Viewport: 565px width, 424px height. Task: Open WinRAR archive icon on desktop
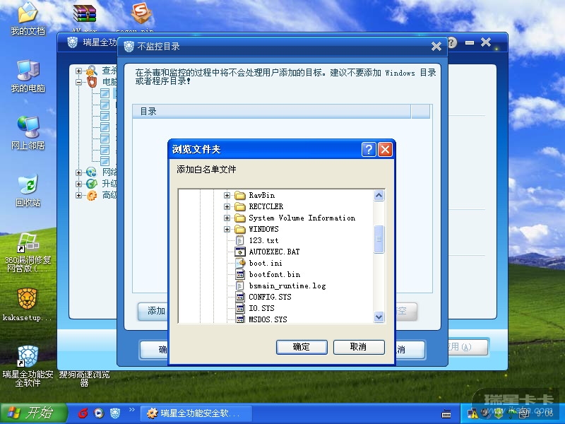[x=85, y=14]
